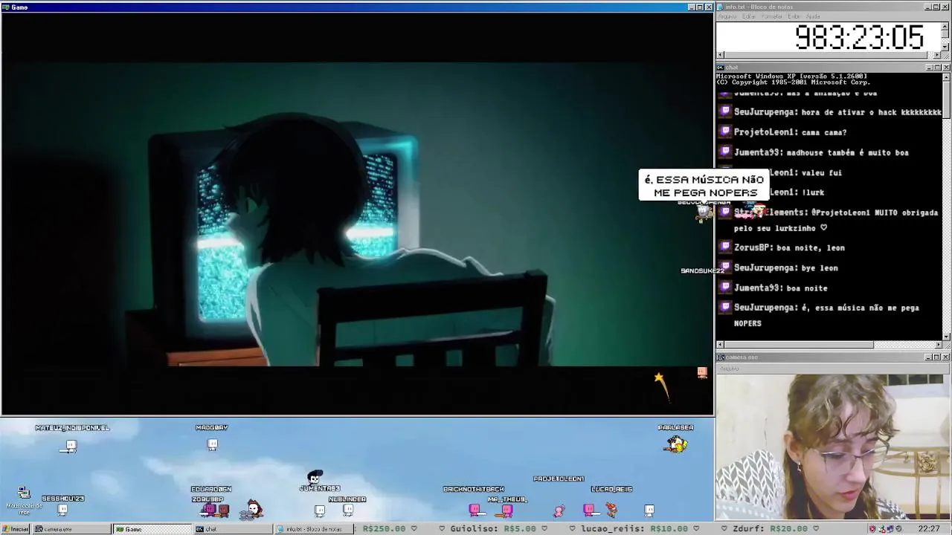The height and width of the screenshot is (535, 952).
Task: Open Ajuda menu in Bloco de notas
Action: click(813, 16)
